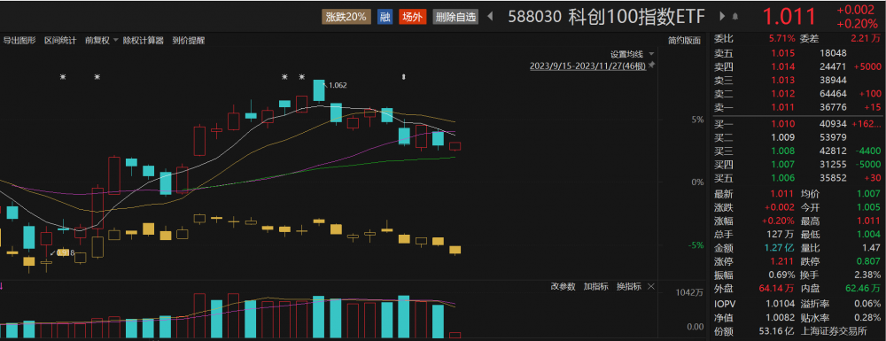Close the volume indicator panel with X
Image resolution: width=886 pixels, height=341 pixels.
651,287
